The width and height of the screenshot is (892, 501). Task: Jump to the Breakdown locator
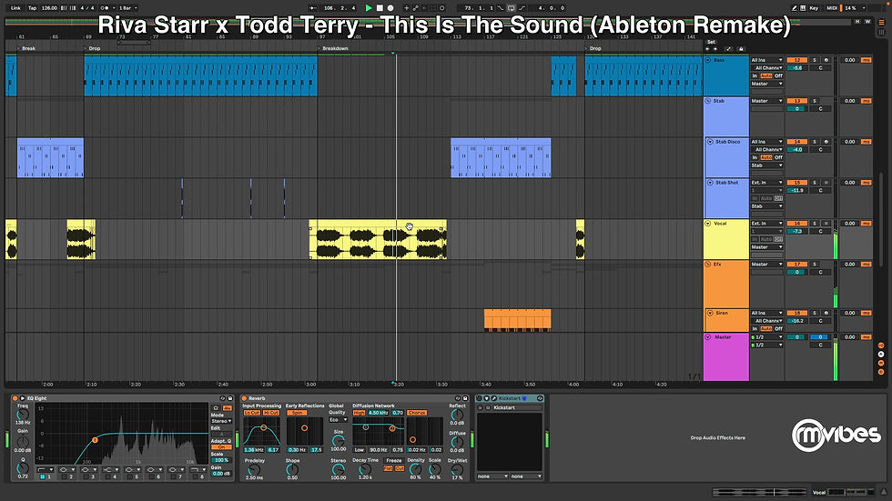(x=335, y=48)
